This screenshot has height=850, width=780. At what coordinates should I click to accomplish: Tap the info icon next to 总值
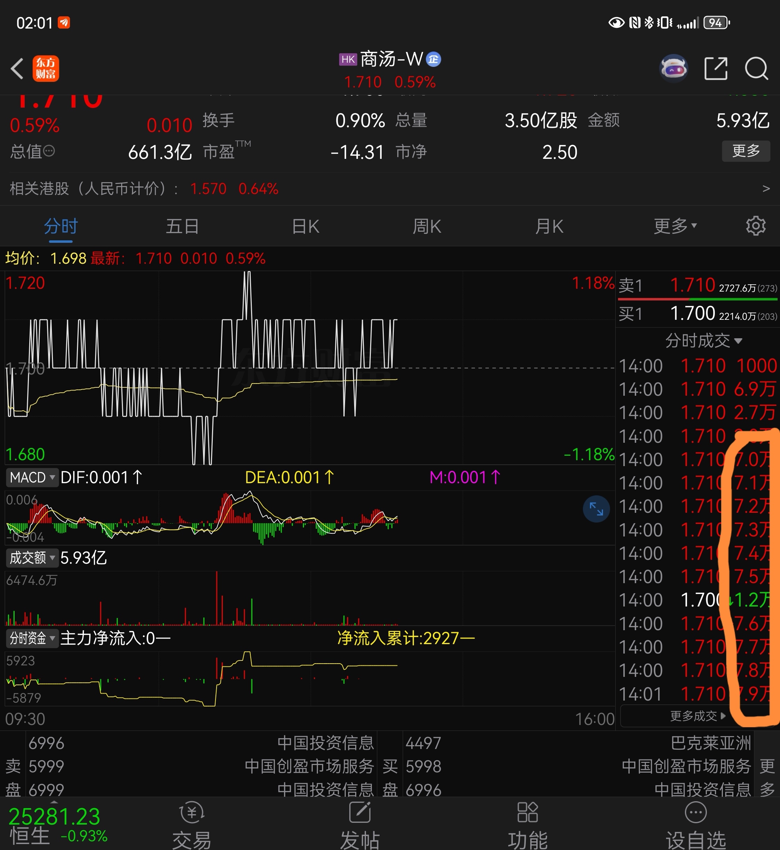click(x=49, y=151)
